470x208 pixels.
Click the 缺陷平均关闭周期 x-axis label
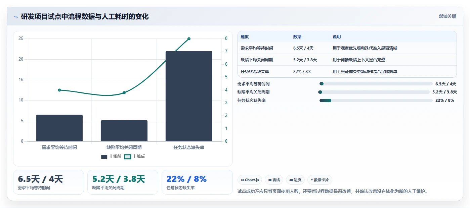click(124, 147)
